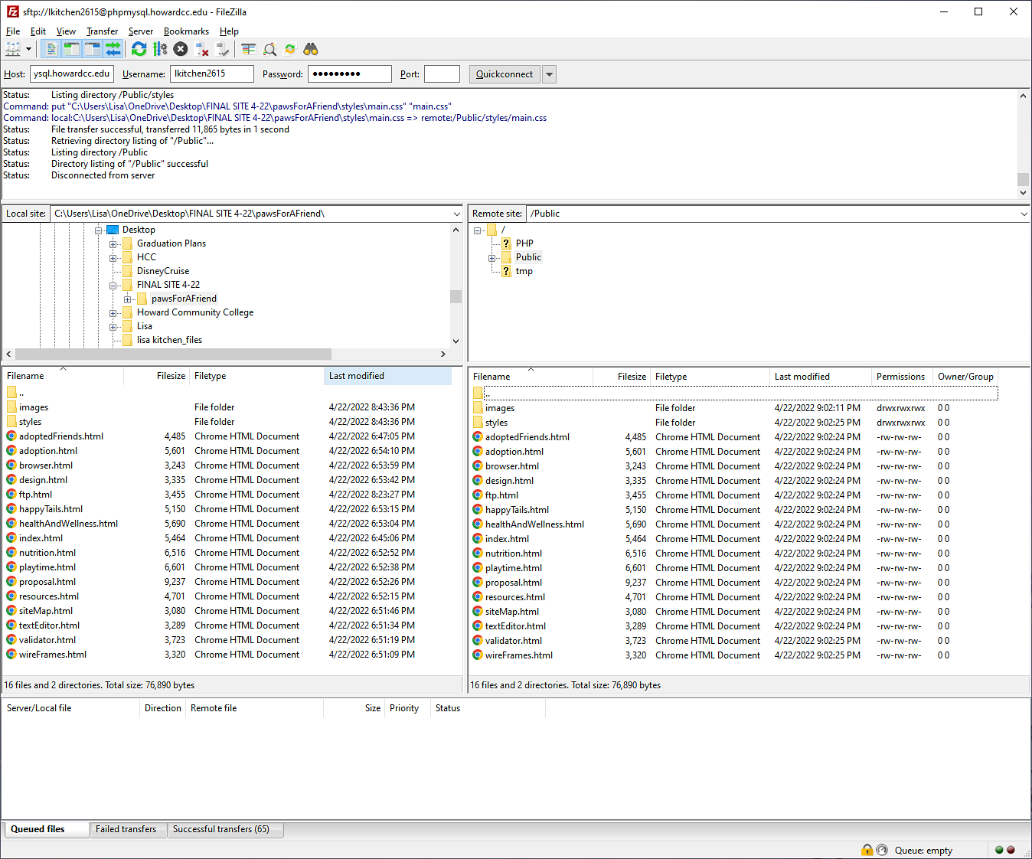Refresh the file and folder lists
The width and height of the screenshot is (1032, 859).
coord(139,48)
